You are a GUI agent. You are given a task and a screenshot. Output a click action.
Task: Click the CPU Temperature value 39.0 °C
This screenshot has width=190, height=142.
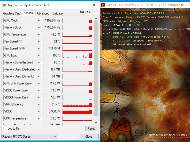52,118
